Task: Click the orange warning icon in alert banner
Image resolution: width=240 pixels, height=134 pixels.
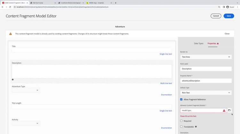Action: pos(11,34)
